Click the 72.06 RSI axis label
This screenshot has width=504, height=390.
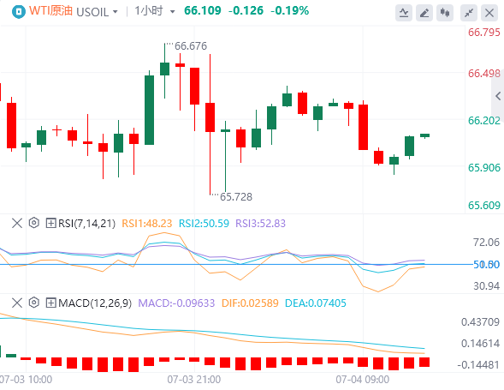point(486,243)
